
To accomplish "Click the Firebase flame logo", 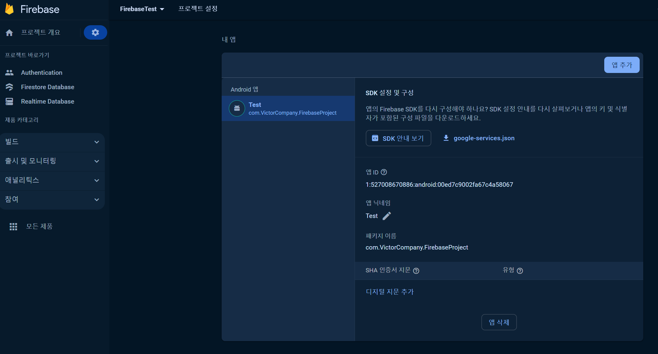I will point(10,9).
